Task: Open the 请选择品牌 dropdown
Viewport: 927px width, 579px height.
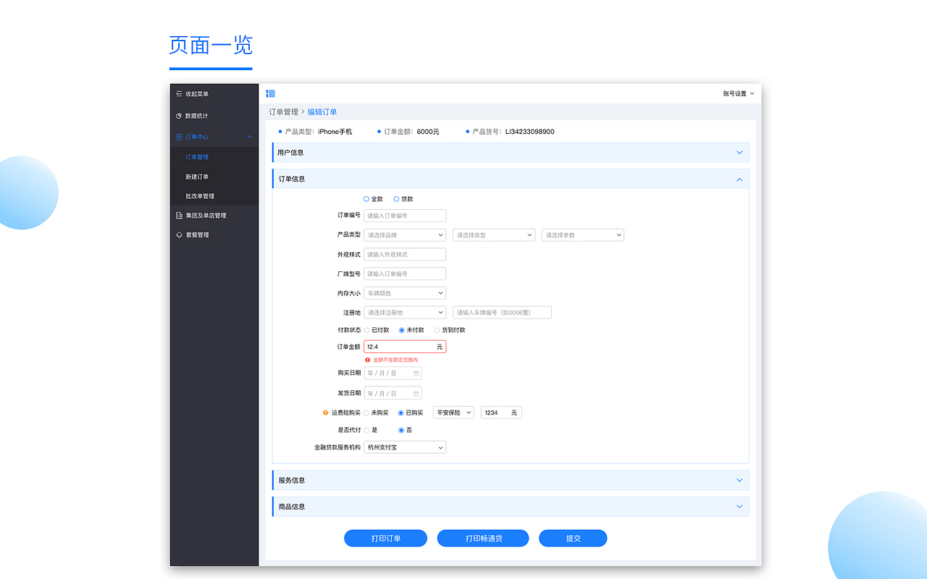Action: [405, 235]
